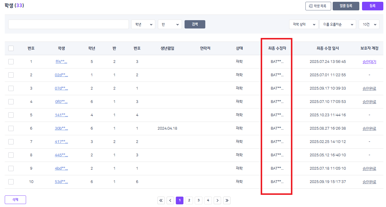This screenshot has width=386, height=207.
Task: Click the purple 등록 button
Action: [x=372, y=6]
